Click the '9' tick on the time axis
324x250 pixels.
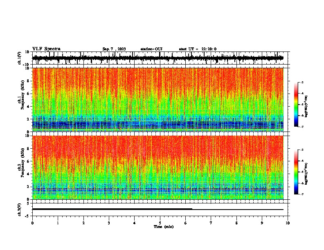coord(262,223)
